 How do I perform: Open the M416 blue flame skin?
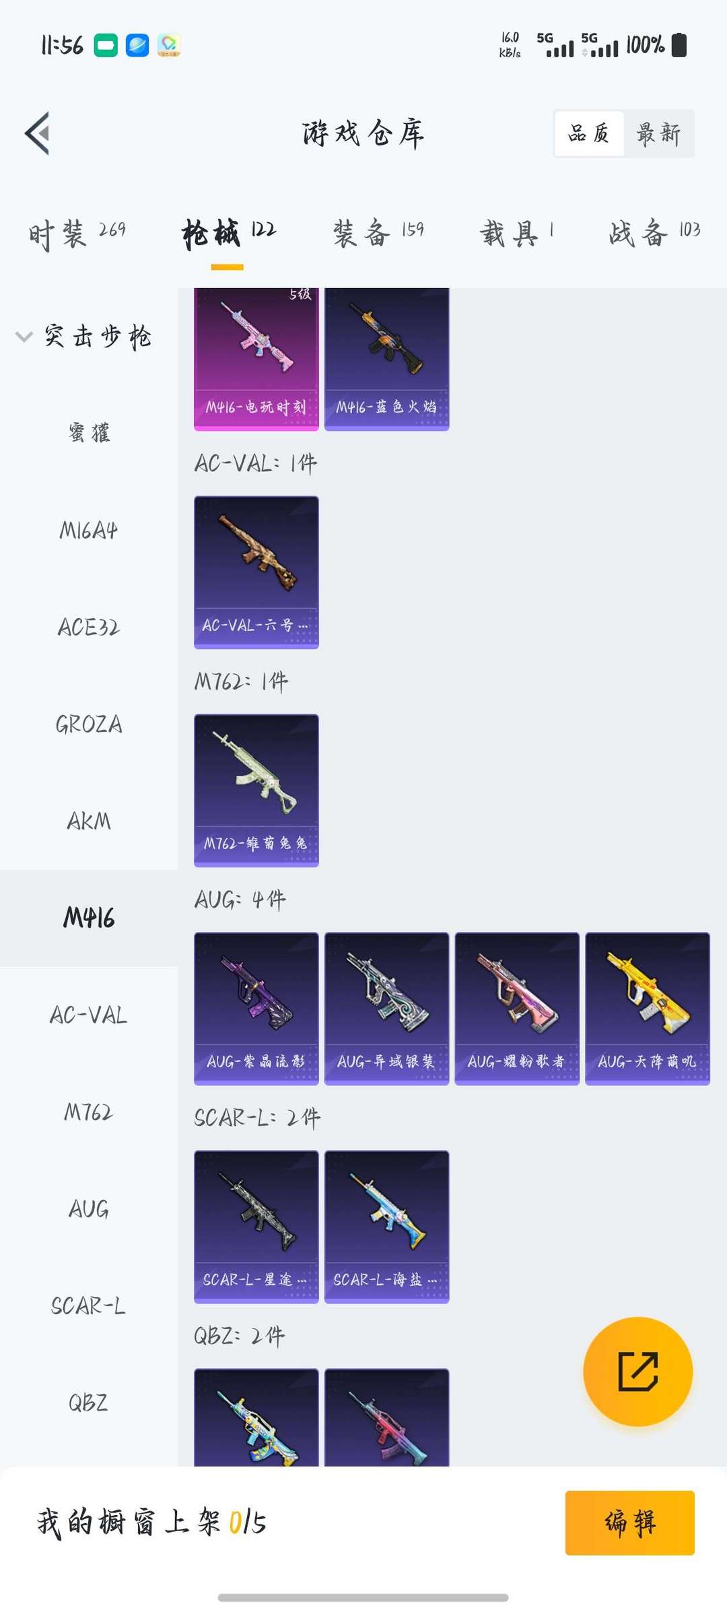click(x=386, y=359)
